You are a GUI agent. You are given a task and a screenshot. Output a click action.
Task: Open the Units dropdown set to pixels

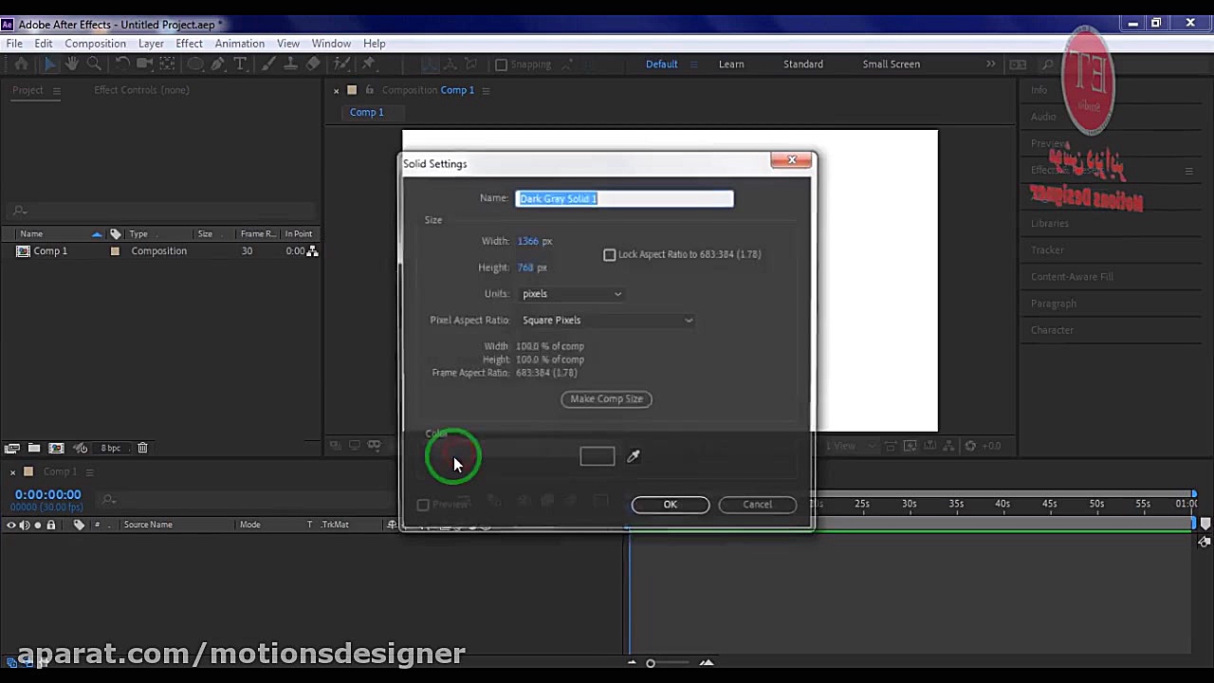[x=572, y=294]
